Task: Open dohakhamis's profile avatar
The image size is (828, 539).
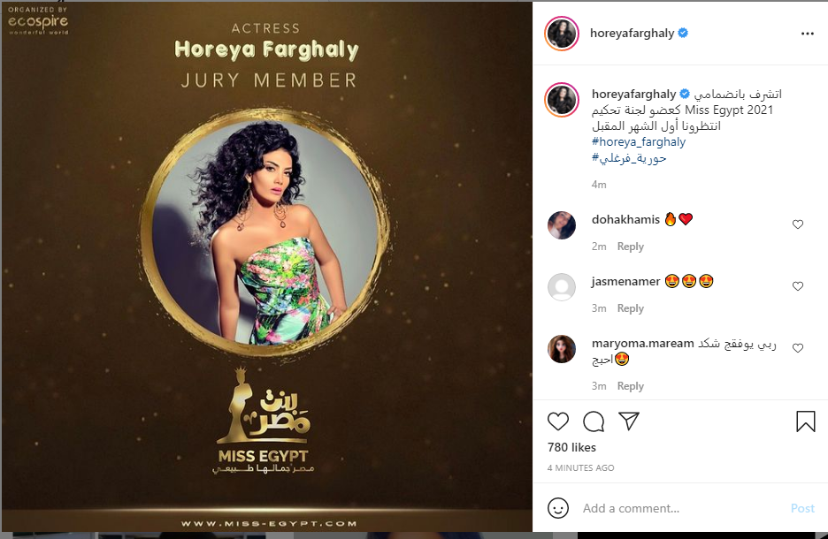Action: pos(562,225)
